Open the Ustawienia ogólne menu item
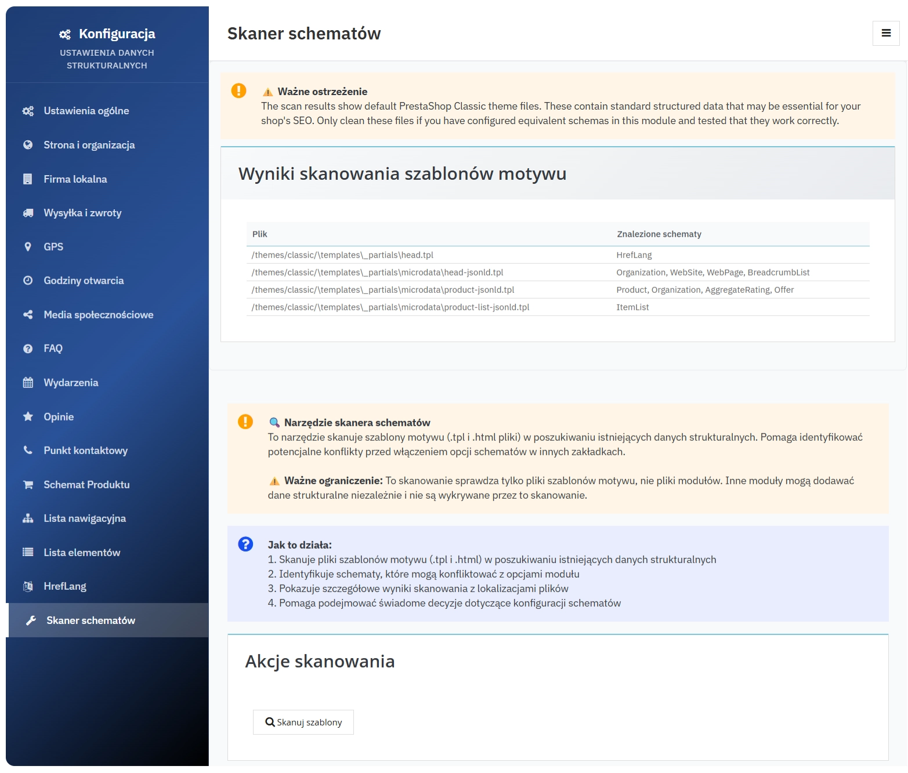 86,111
